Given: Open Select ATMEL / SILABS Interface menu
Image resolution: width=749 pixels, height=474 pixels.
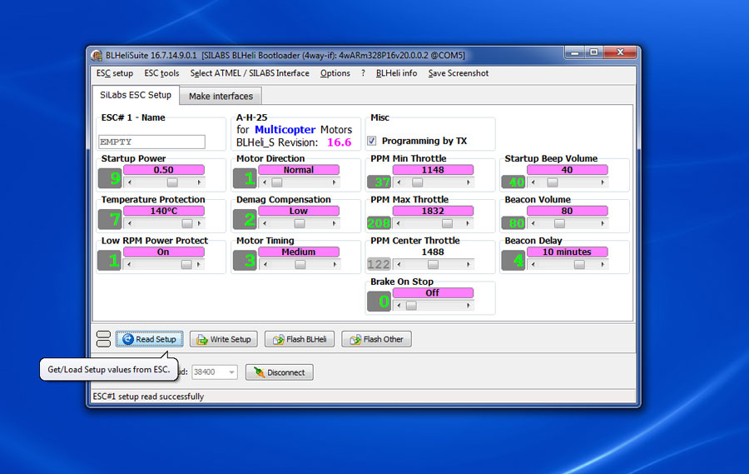Looking at the screenshot, I should tap(250, 73).
